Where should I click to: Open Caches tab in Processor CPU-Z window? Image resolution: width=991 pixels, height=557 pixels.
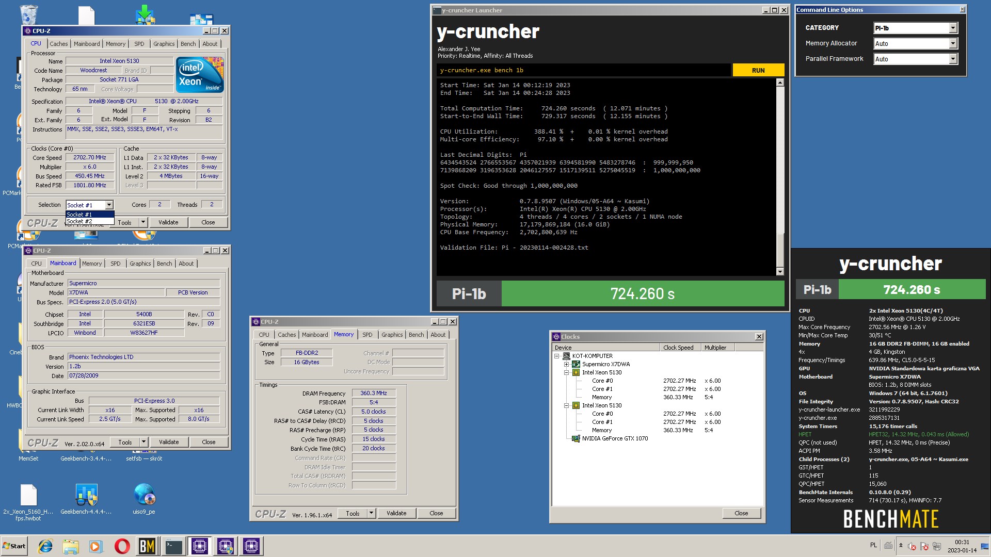point(58,44)
